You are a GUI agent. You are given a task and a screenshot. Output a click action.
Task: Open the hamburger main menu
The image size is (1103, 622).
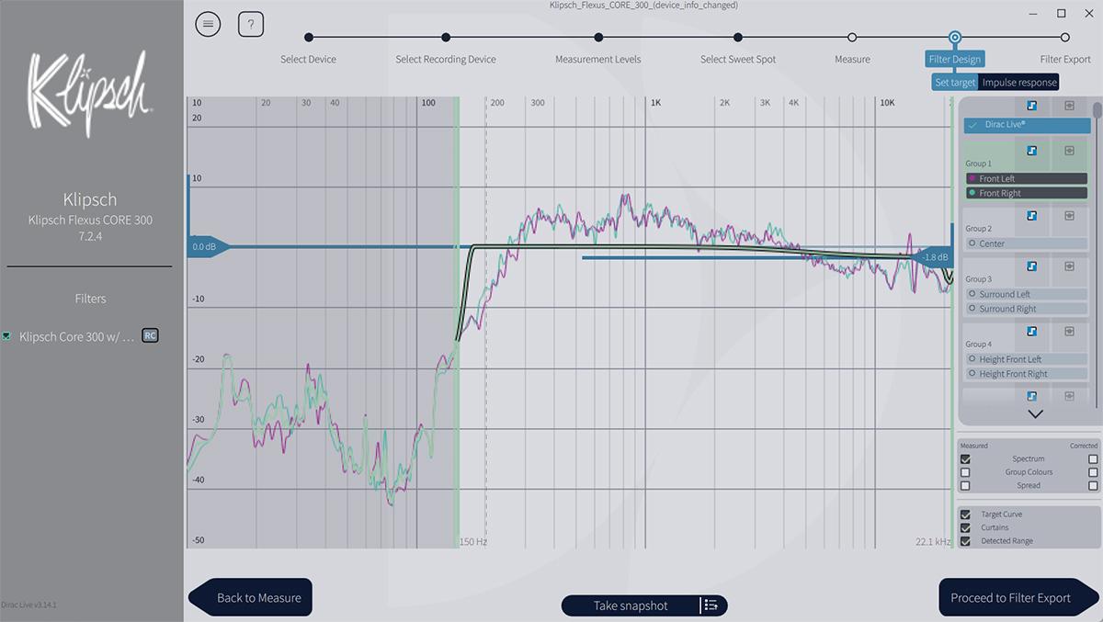[x=208, y=25]
